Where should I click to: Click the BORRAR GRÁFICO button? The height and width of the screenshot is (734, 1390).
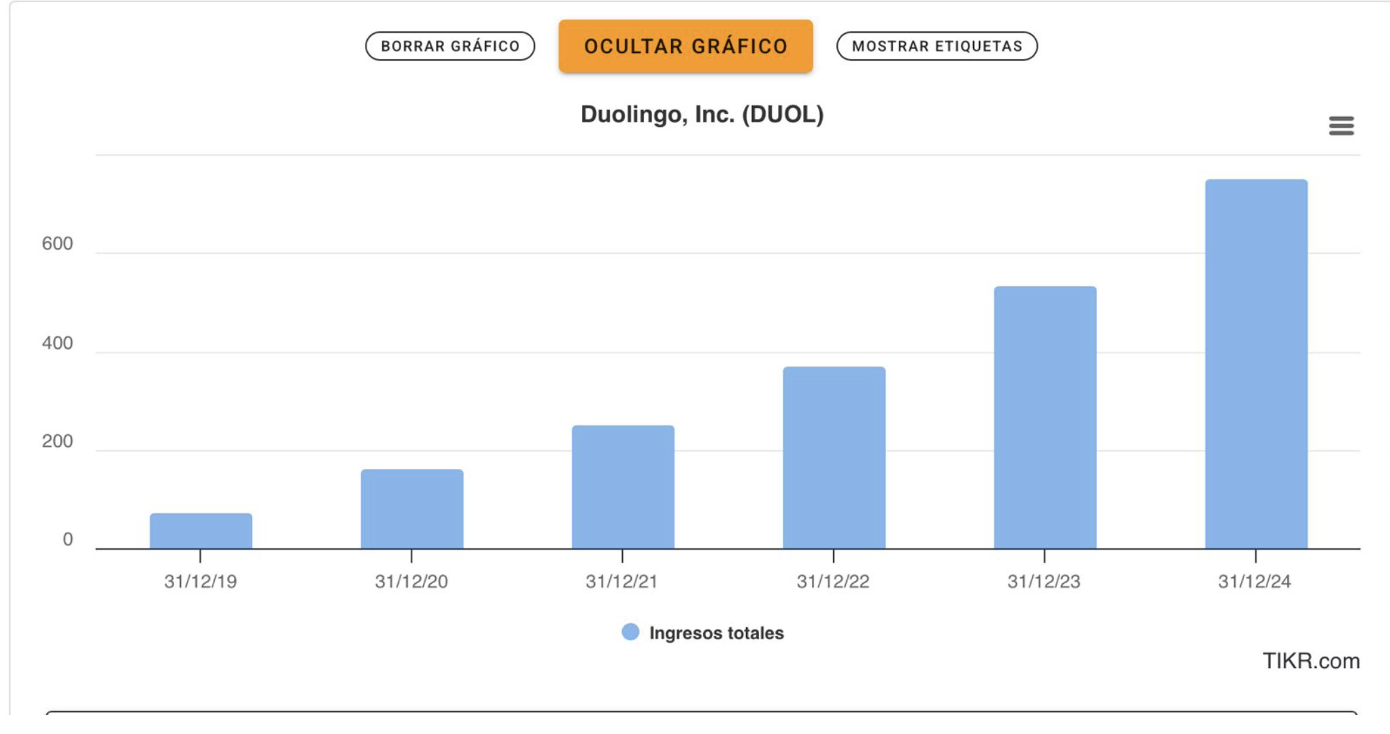pos(450,46)
